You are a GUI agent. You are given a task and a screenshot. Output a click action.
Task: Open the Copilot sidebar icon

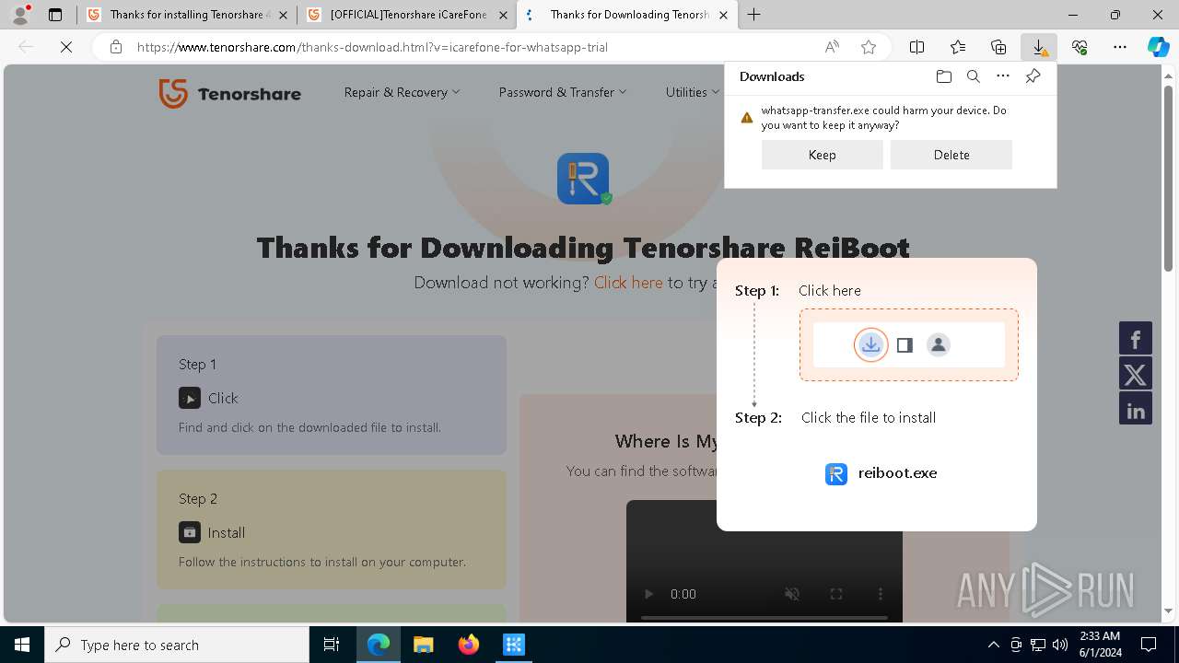1159,47
